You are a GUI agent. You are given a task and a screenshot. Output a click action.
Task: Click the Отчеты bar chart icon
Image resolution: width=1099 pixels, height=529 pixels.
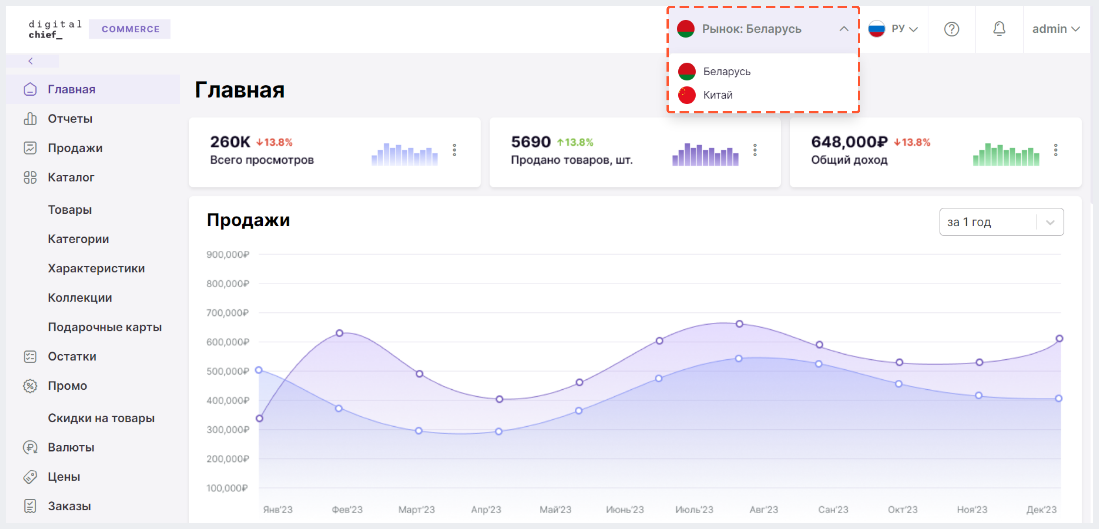30,118
